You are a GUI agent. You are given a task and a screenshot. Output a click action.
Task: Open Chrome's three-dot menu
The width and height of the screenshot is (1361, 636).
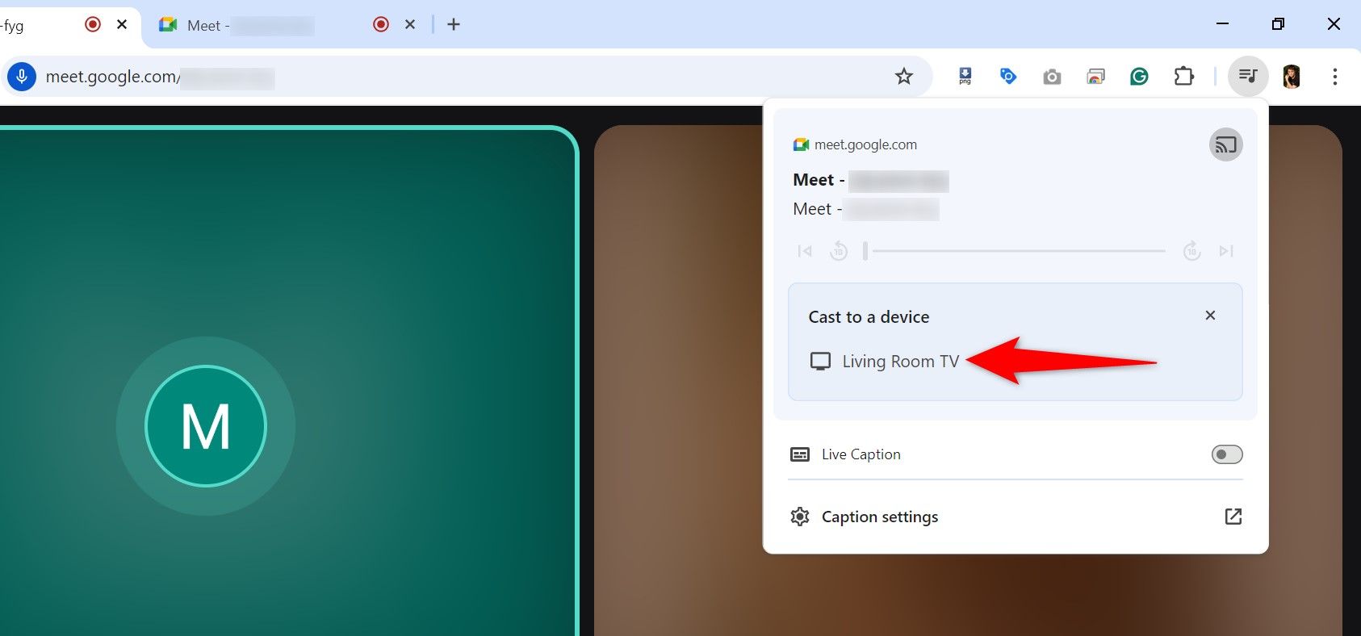(1334, 77)
